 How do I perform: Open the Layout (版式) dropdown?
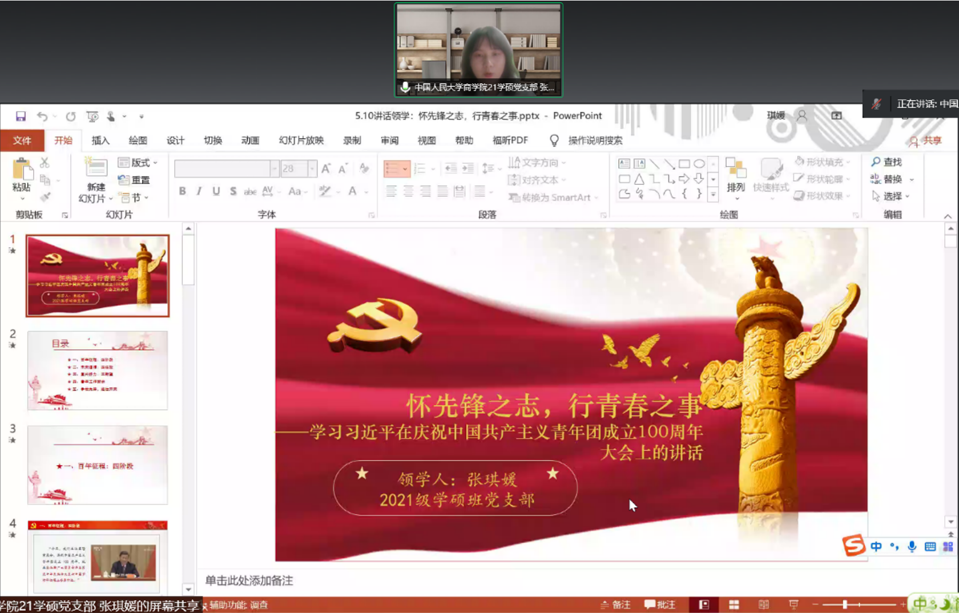point(138,163)
